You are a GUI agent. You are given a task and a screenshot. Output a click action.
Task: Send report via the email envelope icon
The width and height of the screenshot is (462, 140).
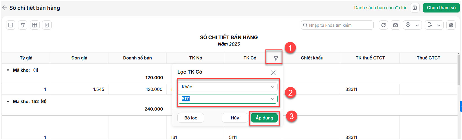395,25
